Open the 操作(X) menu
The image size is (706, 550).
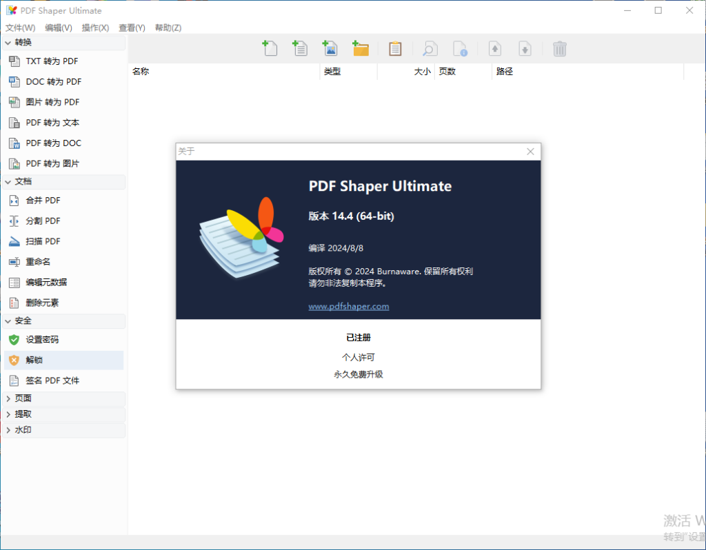click(x=95, y=28)
